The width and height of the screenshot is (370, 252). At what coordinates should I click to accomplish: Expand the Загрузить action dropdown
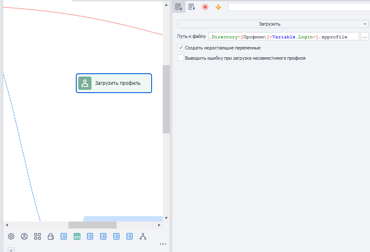click(273, 24)
